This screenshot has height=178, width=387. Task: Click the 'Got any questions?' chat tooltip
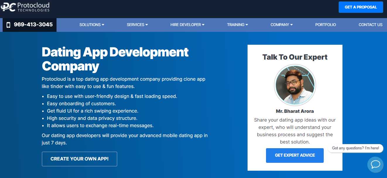coord(355,148)
